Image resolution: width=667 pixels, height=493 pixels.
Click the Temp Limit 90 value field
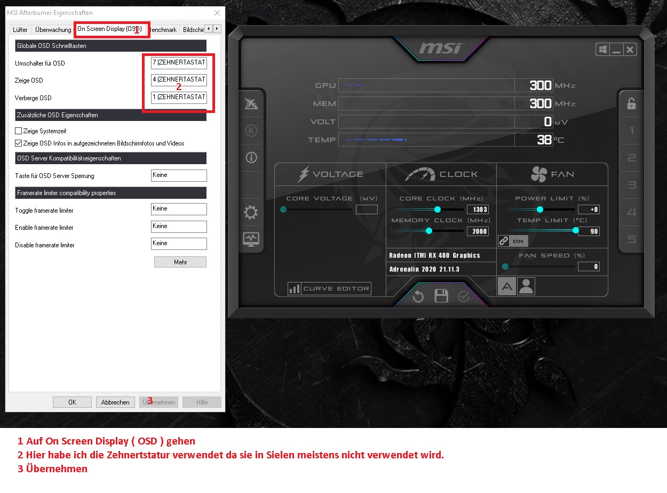click(589, 231)
